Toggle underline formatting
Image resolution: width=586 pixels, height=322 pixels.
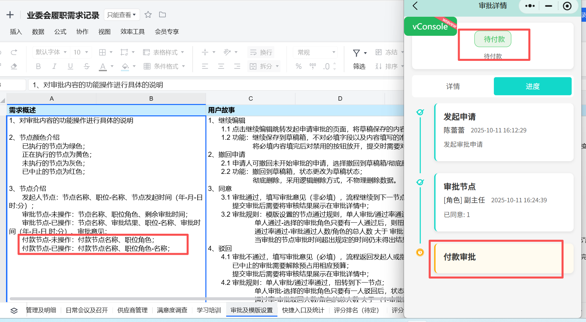click(x=70, y=66)
